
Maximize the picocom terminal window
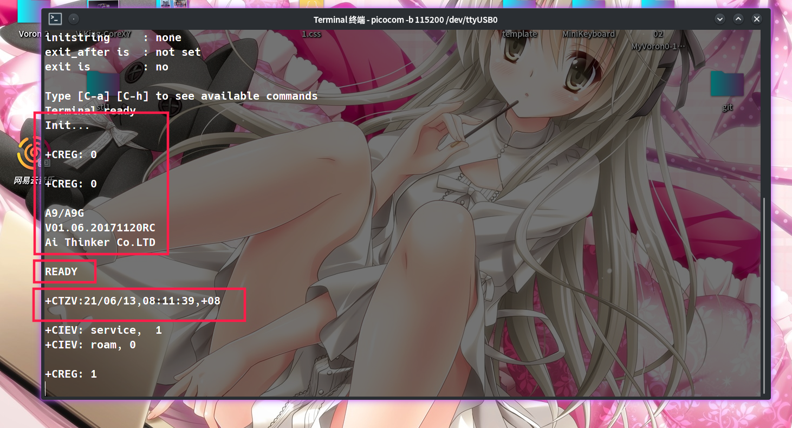click(x=738, y=19)
